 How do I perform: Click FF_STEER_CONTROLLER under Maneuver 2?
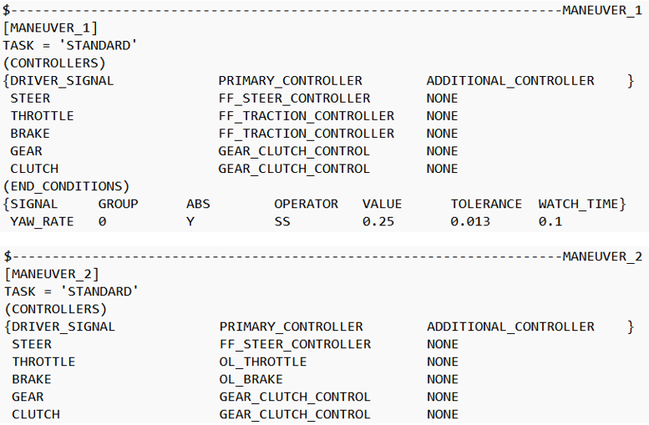(x=295, y=344)
